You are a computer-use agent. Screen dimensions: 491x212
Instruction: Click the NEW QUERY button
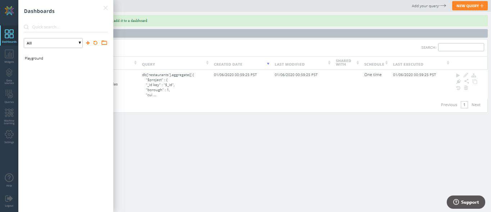click(469, 6)
